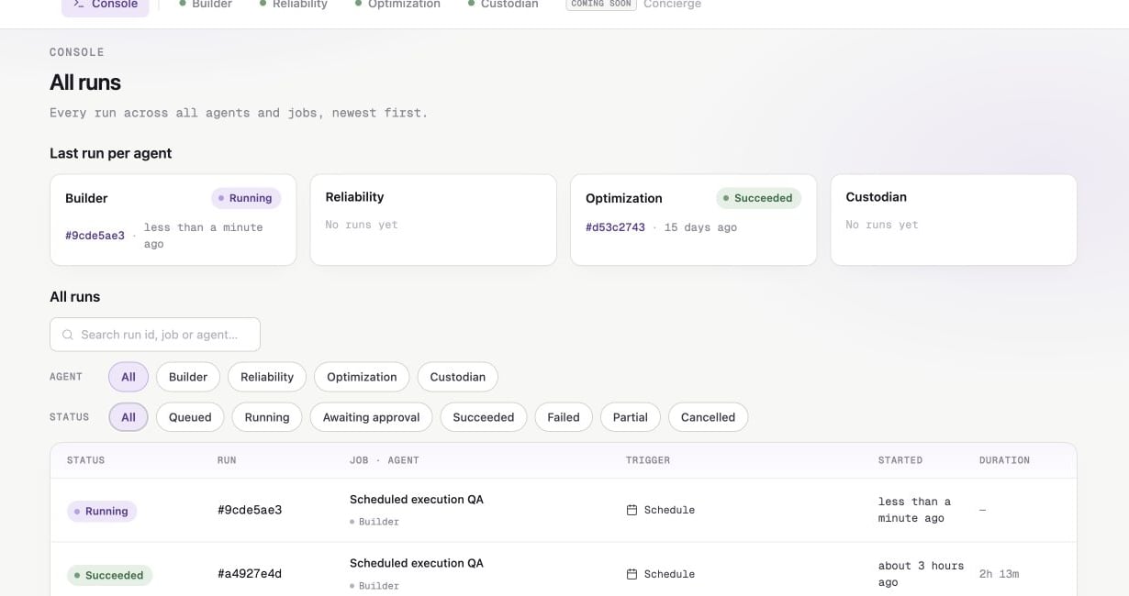Filter runs by Cancelled status
The height and width of the screenshot is (596, 1129).
pos(708,417)
